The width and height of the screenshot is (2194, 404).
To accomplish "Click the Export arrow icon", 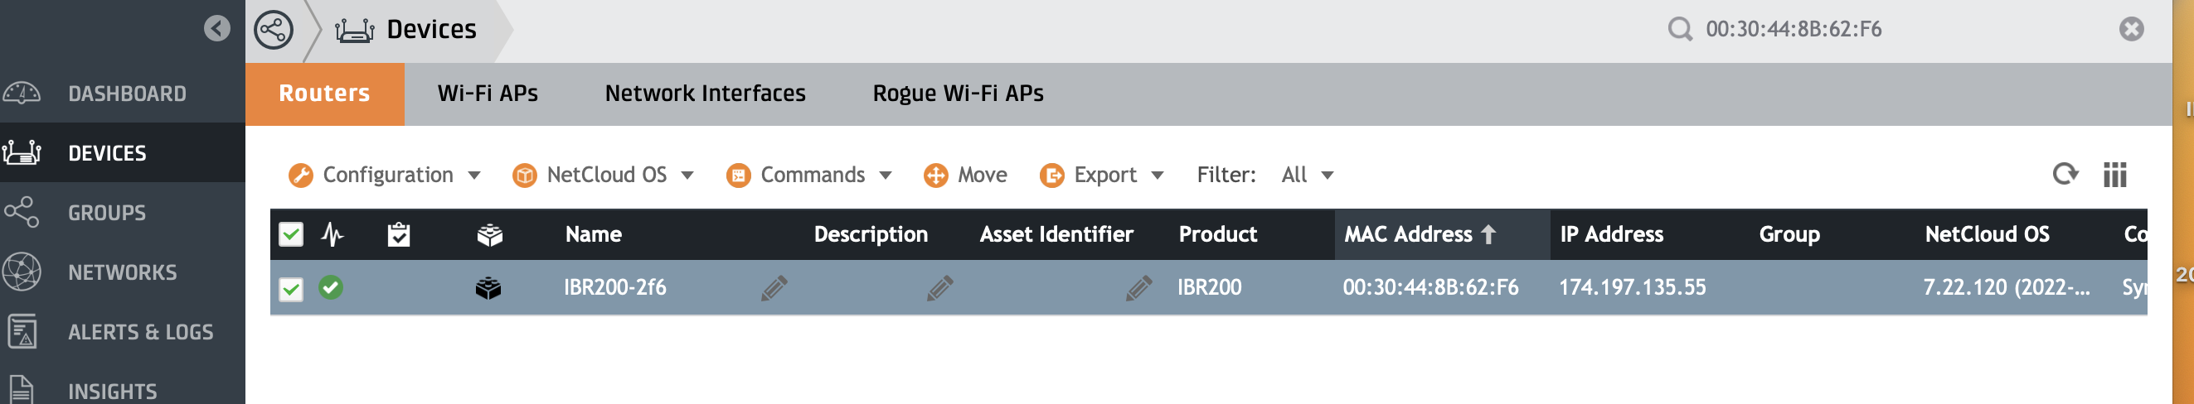I will click(x=1053, y=176).
